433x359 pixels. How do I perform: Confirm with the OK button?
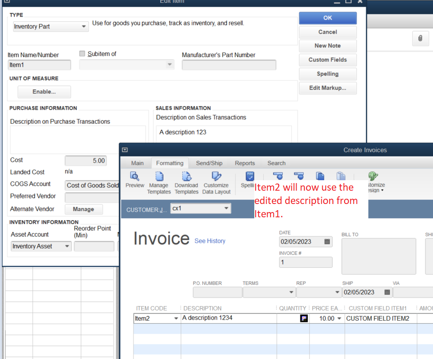[327, 18]
